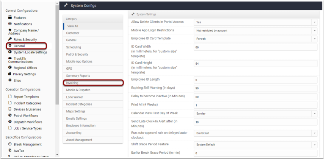Image resolution: width=324 pixels, height=159 pixels.
Task: Click the sidebar scrollbar down arrow
Action: point(57,155)
